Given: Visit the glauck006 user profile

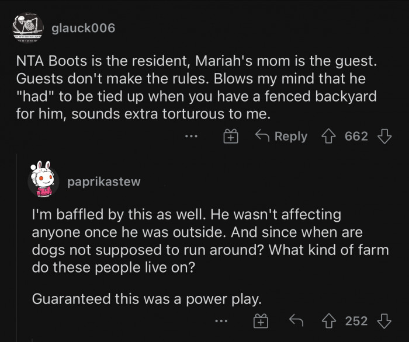Looking at the screenshot, I should (x=83, y=28).
